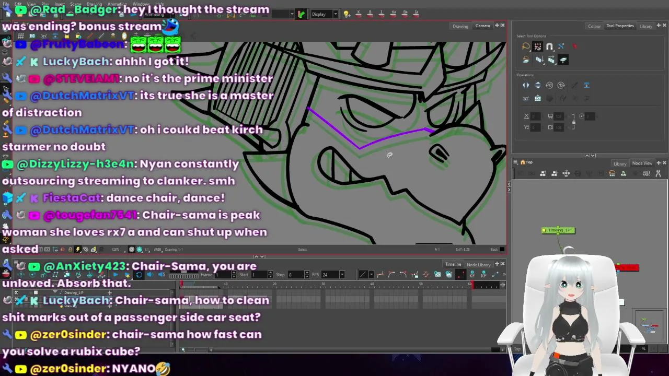Image resolution: width=669 pixels, height=376 pixels.
Task: Click the first red keyframe curve icon
Action: (x=380, y=275)
